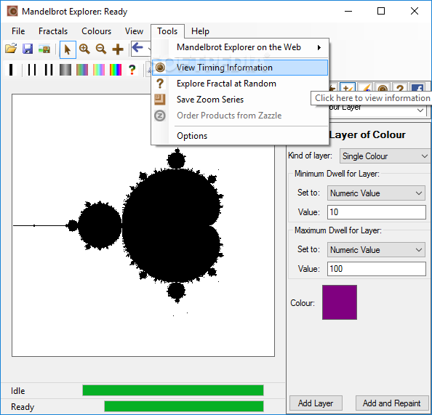Apply the thick double black bars scheme

pyautogui.click(x=49, y=70)
